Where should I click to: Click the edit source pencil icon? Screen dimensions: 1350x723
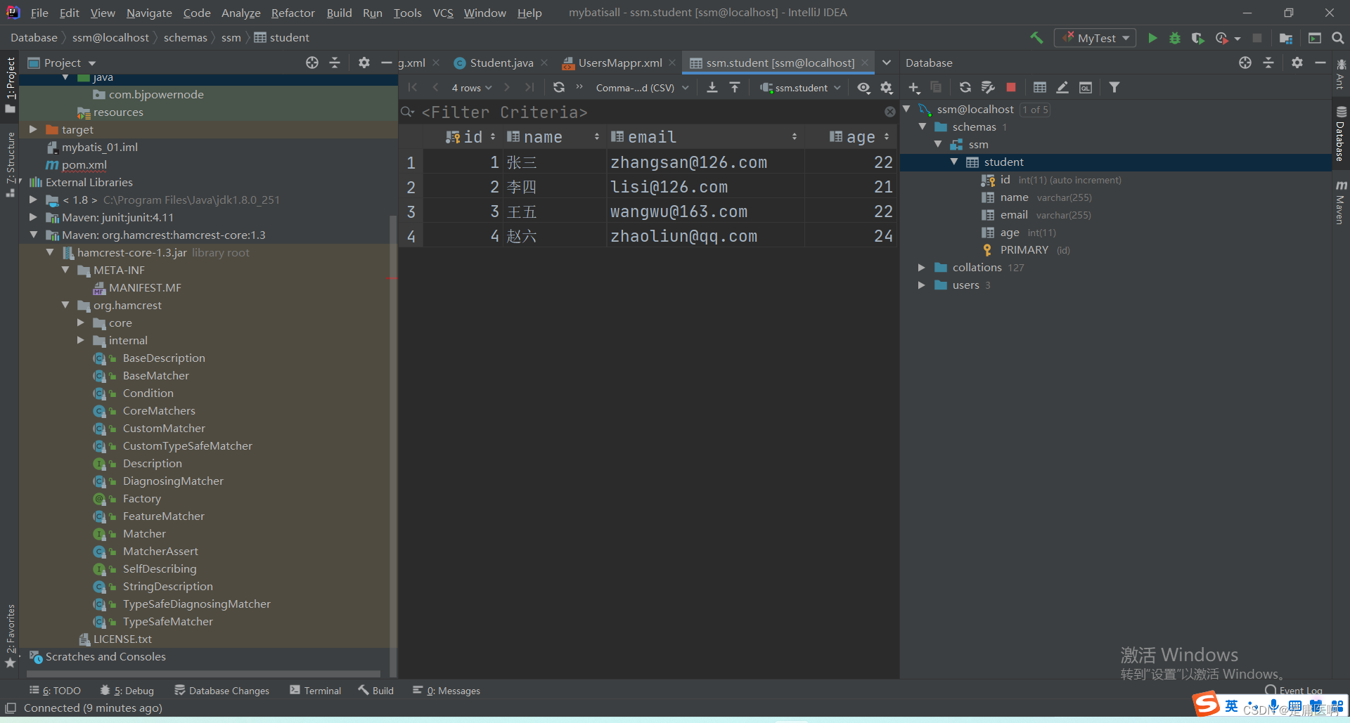1062,87
